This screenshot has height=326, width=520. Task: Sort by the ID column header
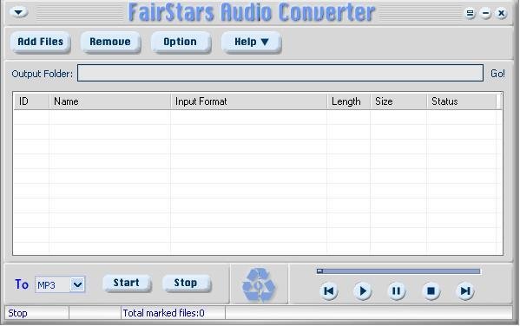(31, 101)
